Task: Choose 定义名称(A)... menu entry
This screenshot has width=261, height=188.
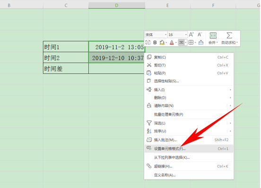Action: click(x=189, y=175)
